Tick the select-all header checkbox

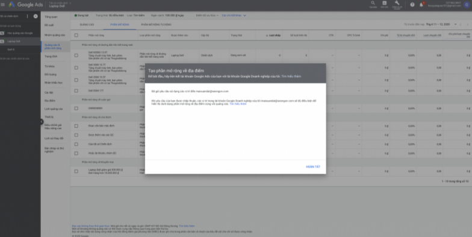(x=76, y=35)
